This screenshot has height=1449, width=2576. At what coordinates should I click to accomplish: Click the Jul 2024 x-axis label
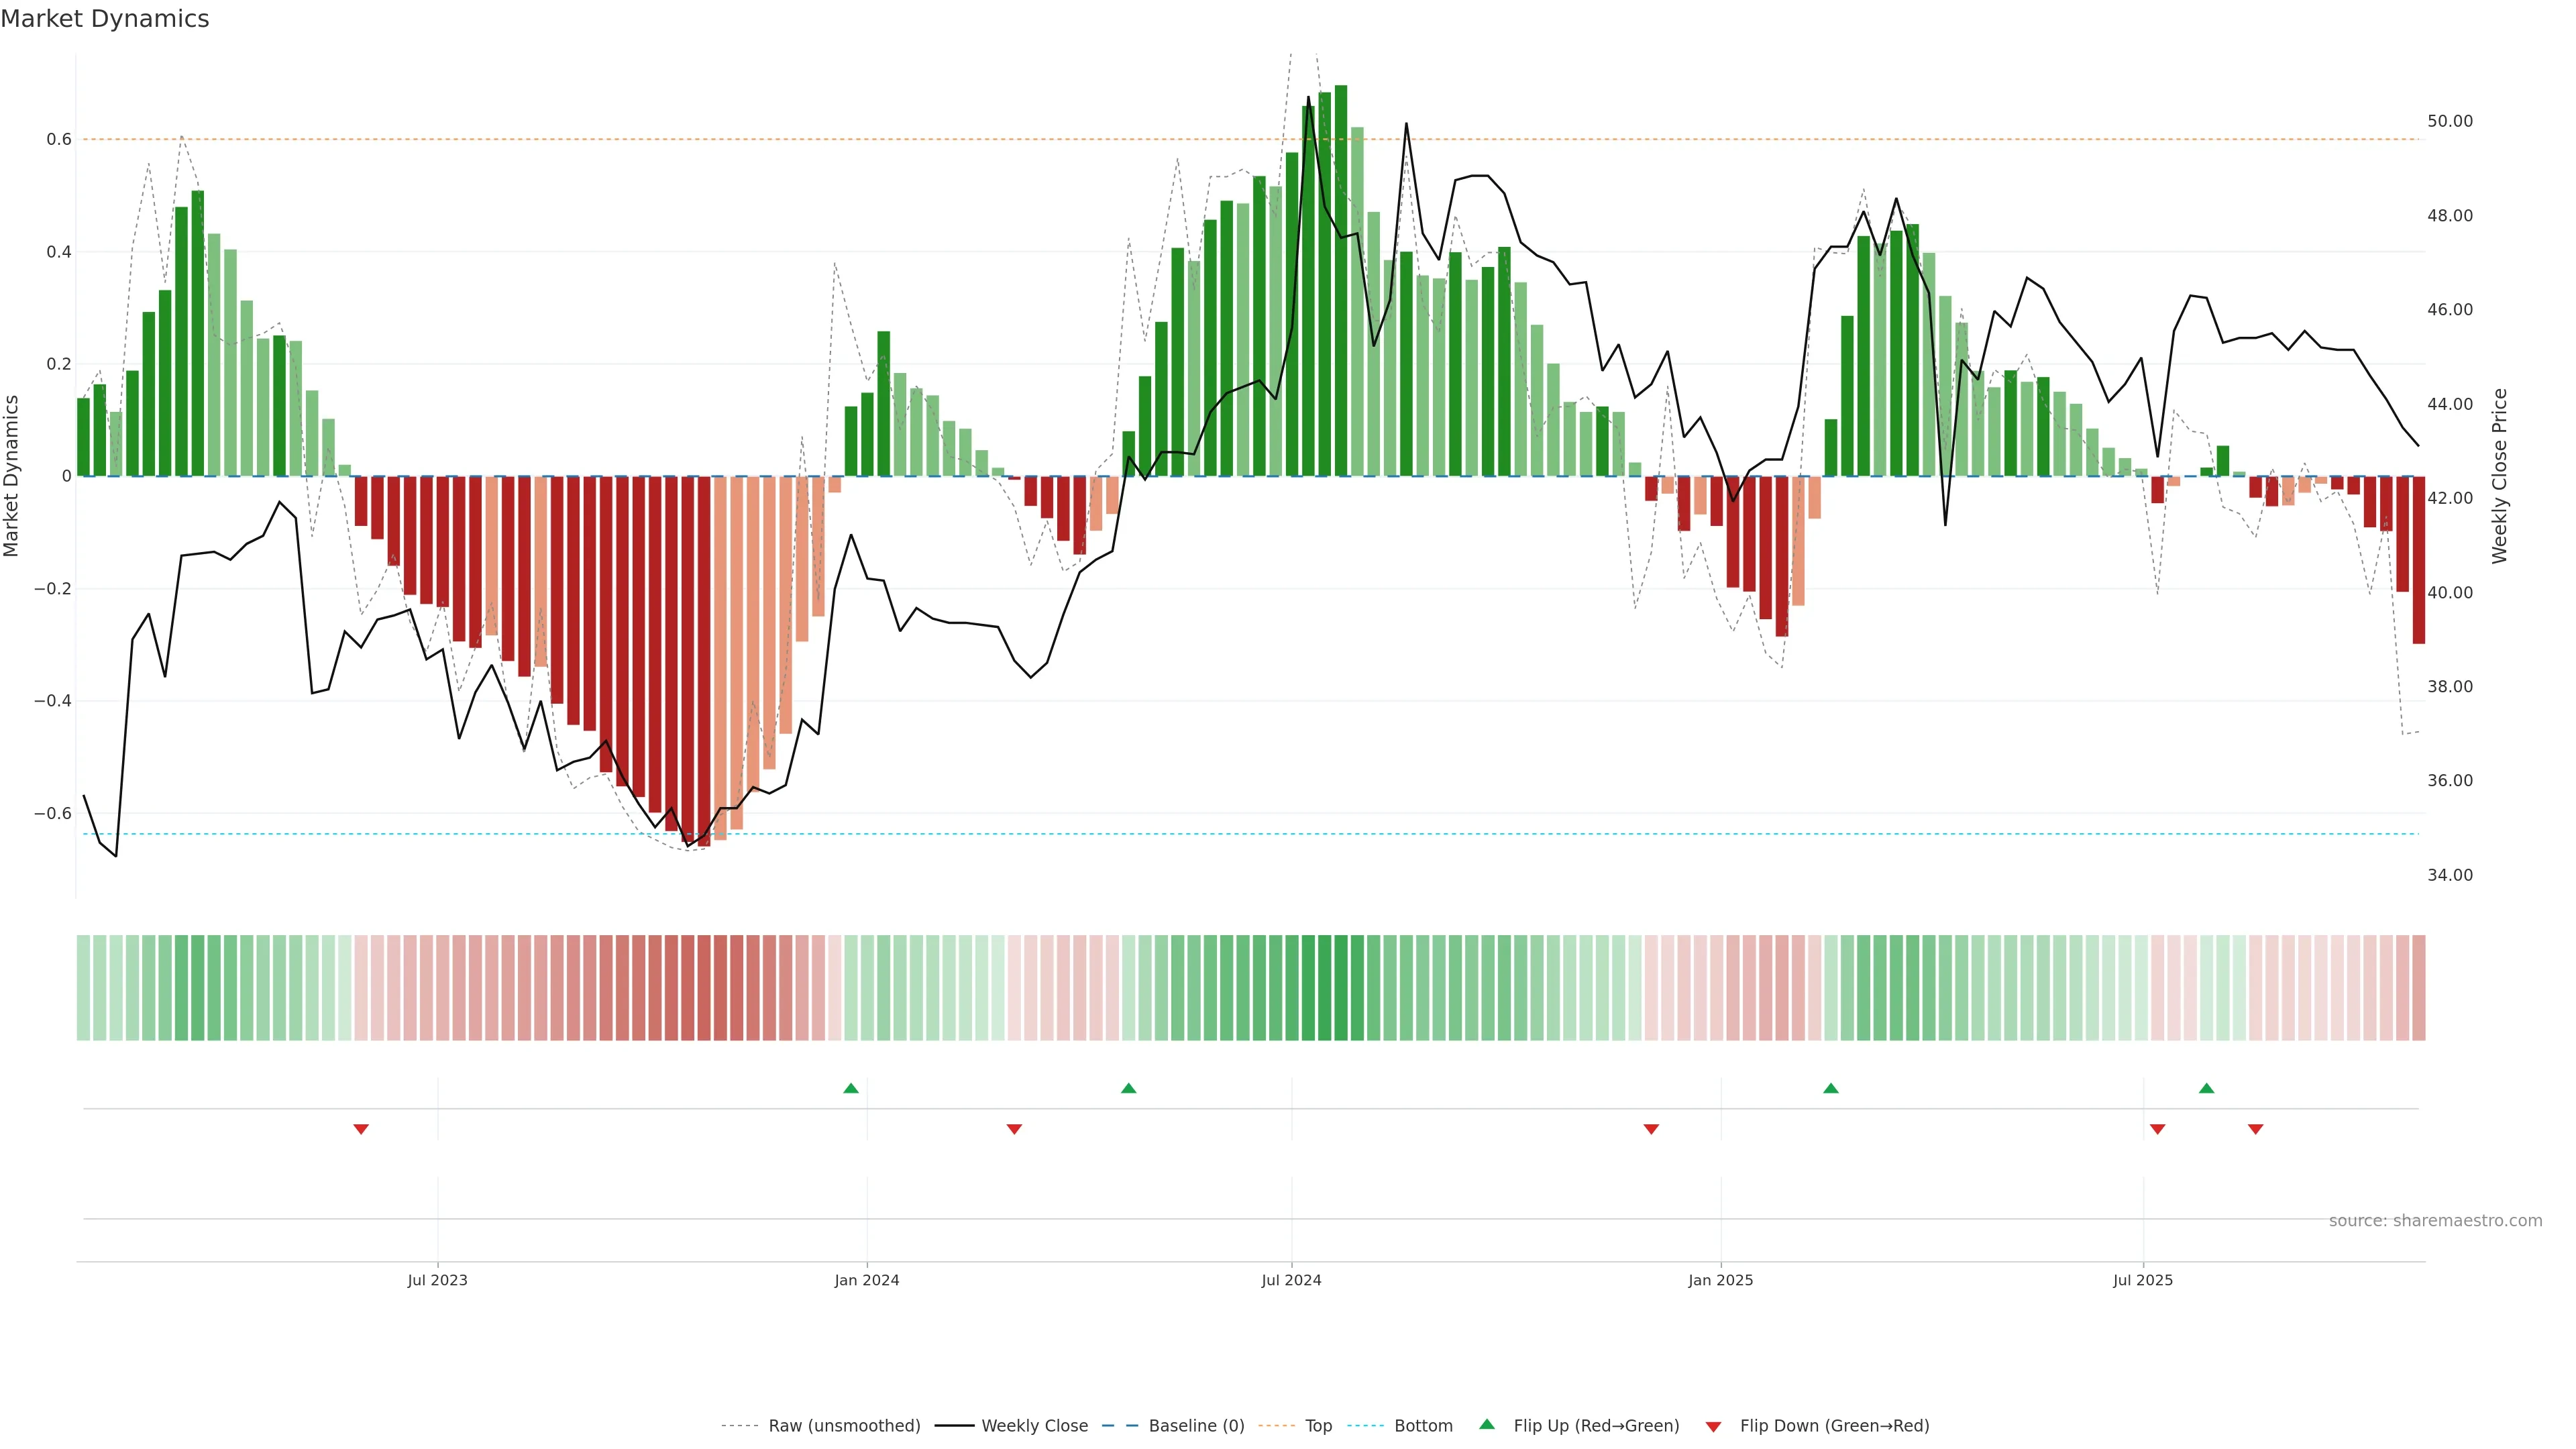1291,1280
